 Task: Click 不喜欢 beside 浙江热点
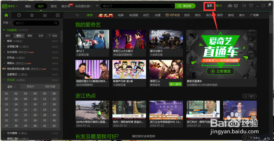point(249,96)
